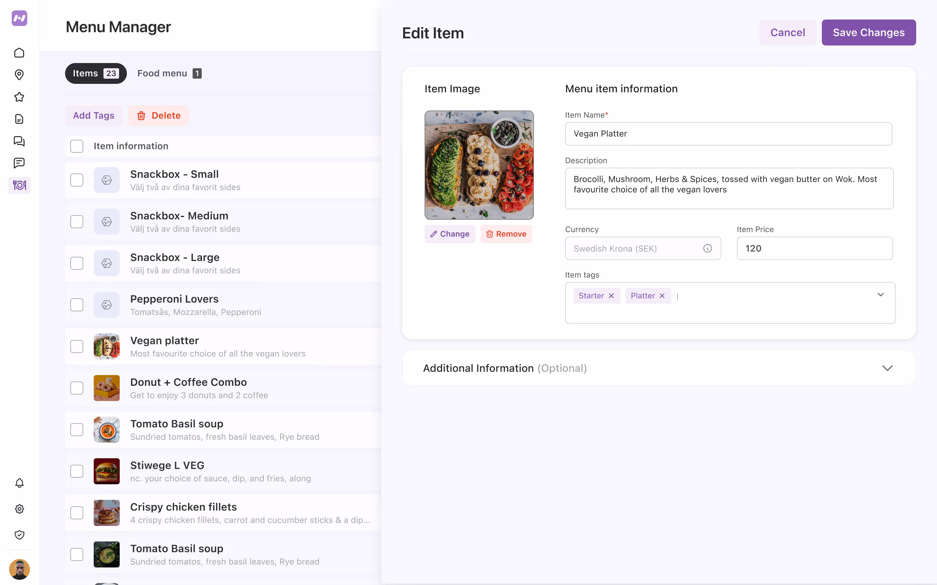The image size is (937, 585).
Task: Click the large Vegan Platter item image
Action: 479,165
